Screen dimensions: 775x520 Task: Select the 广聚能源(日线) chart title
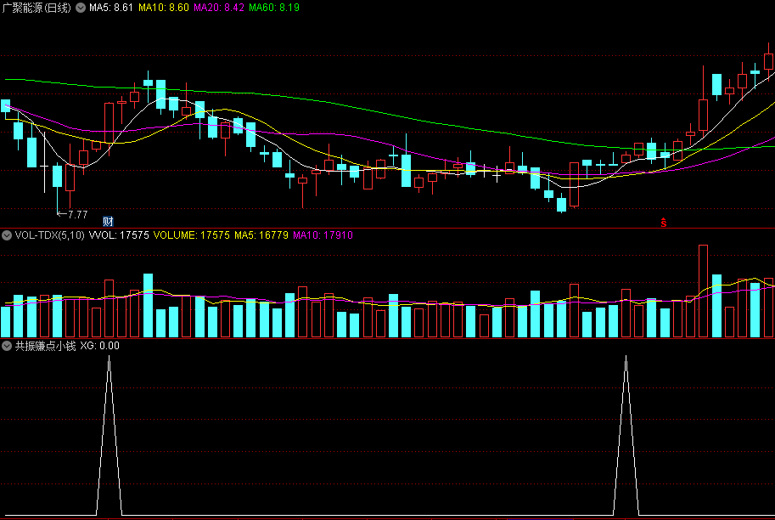pyautogui.click(x=37, y=8)
